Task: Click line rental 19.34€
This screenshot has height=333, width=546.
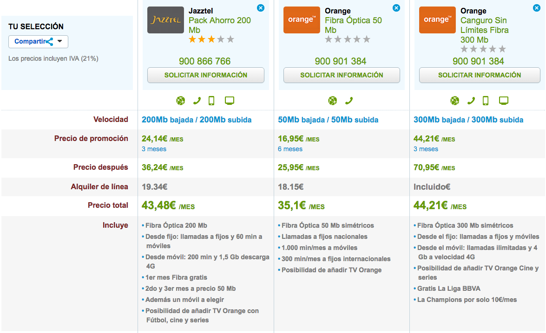Action: pos(155,187)
